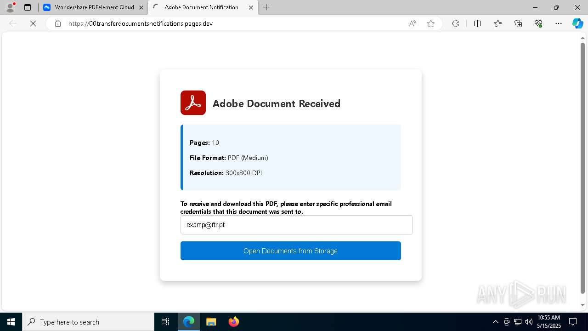Viewport: 588px width, 331px height.
Task: Open the notification center
Action: (573, 322)
